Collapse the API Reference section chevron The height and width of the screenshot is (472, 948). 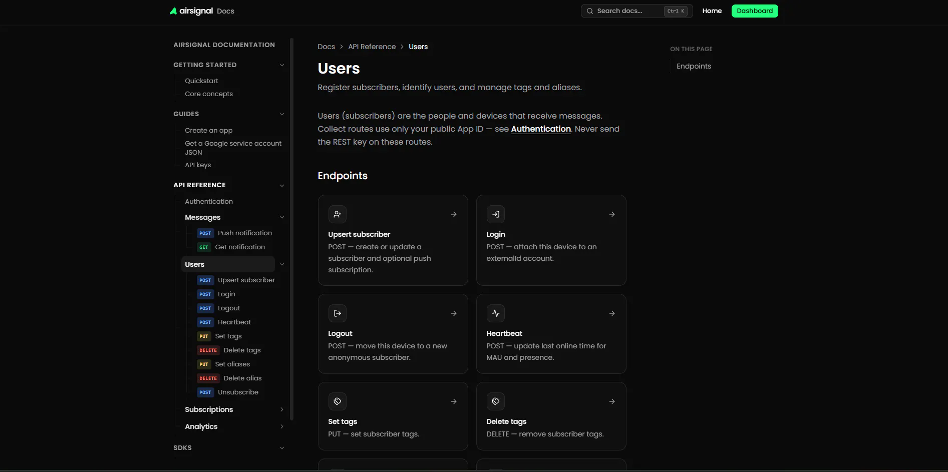(282, 185)
